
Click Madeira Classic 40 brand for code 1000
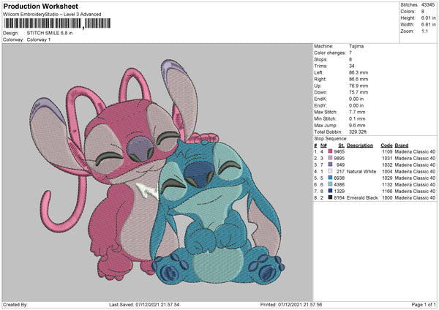point(415,198)
